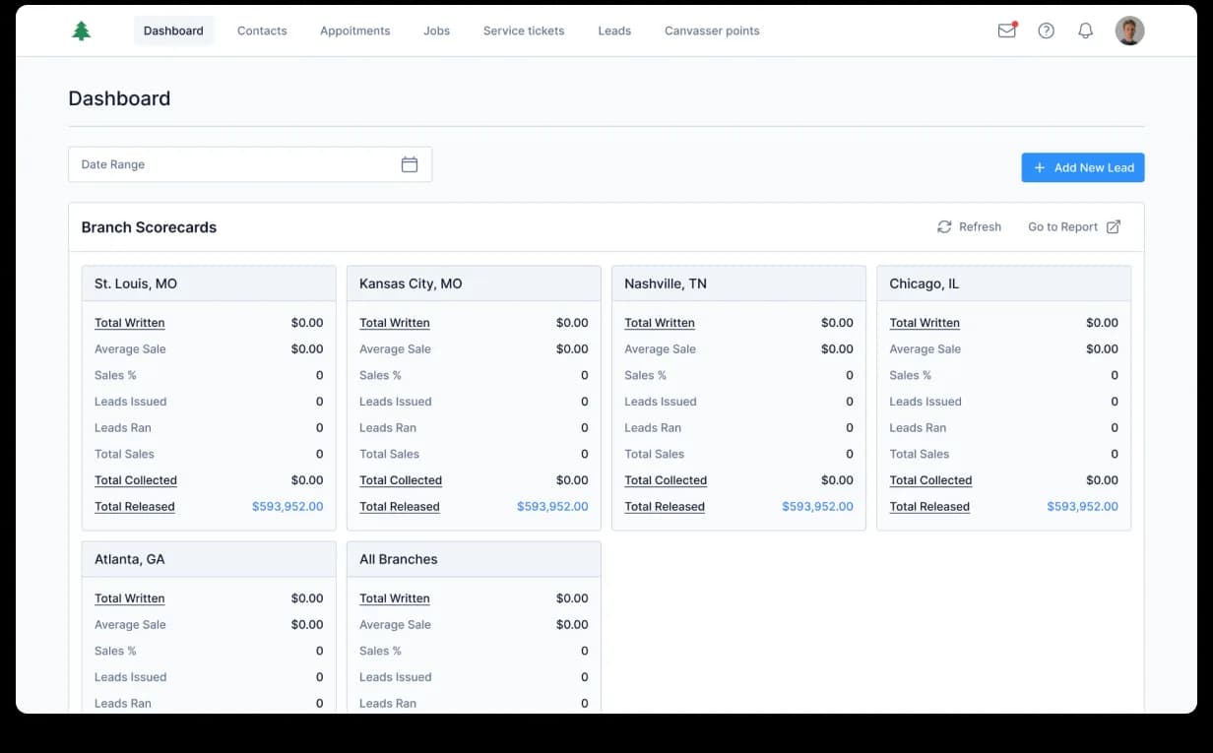
Task: Open Total Written in St. Louis card
Action: tap(129, 323)
